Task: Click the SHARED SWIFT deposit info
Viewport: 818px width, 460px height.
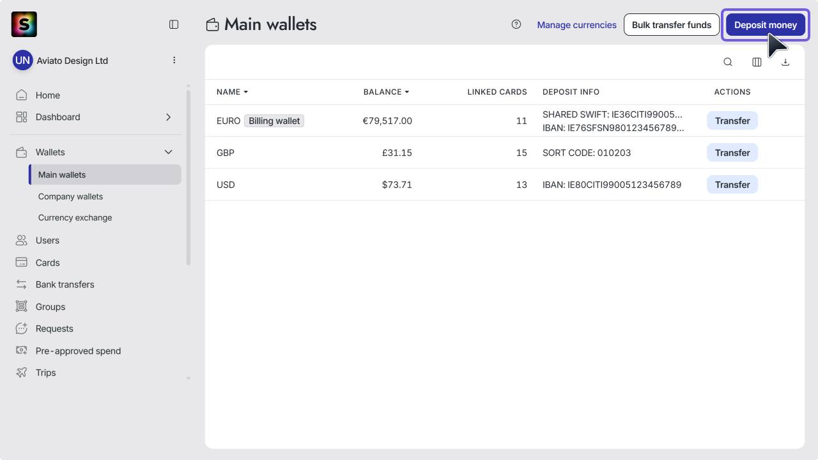Action: click(612, 114)
